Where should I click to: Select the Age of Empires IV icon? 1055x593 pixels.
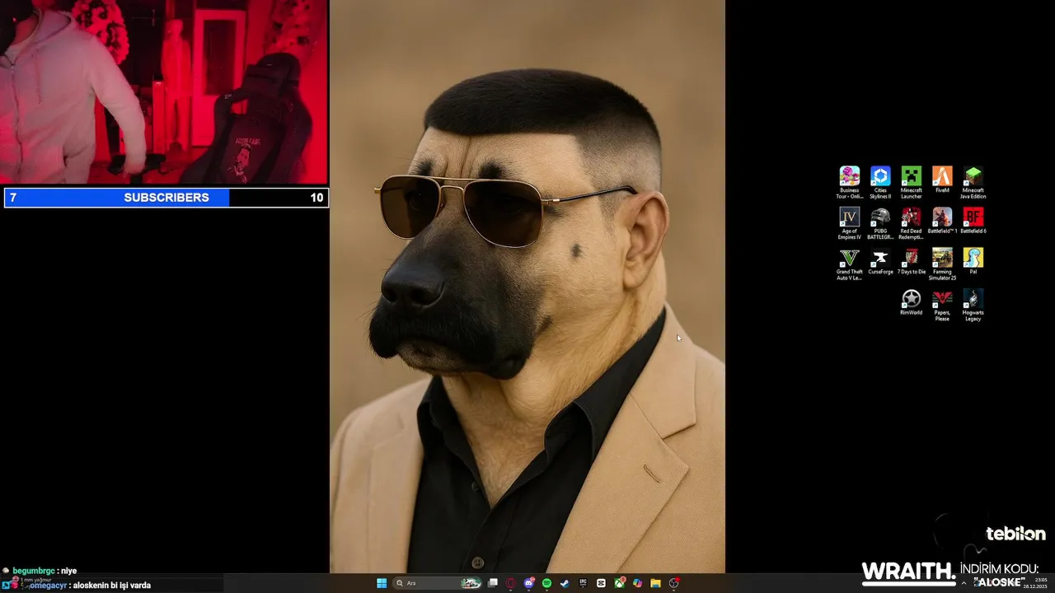[x=849, y=223]
